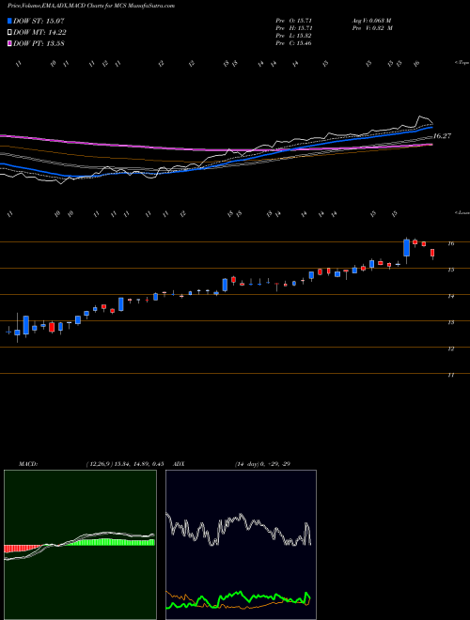Screen dimensions: 470x620
Task: Click the ADX (14 day) values text
Action: point(262,464)
